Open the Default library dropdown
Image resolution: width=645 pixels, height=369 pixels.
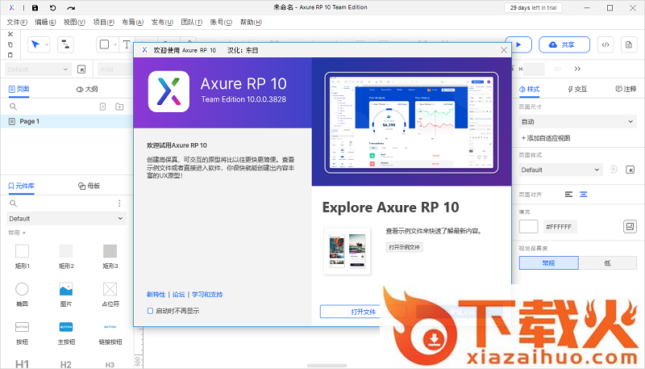point(67,219)
